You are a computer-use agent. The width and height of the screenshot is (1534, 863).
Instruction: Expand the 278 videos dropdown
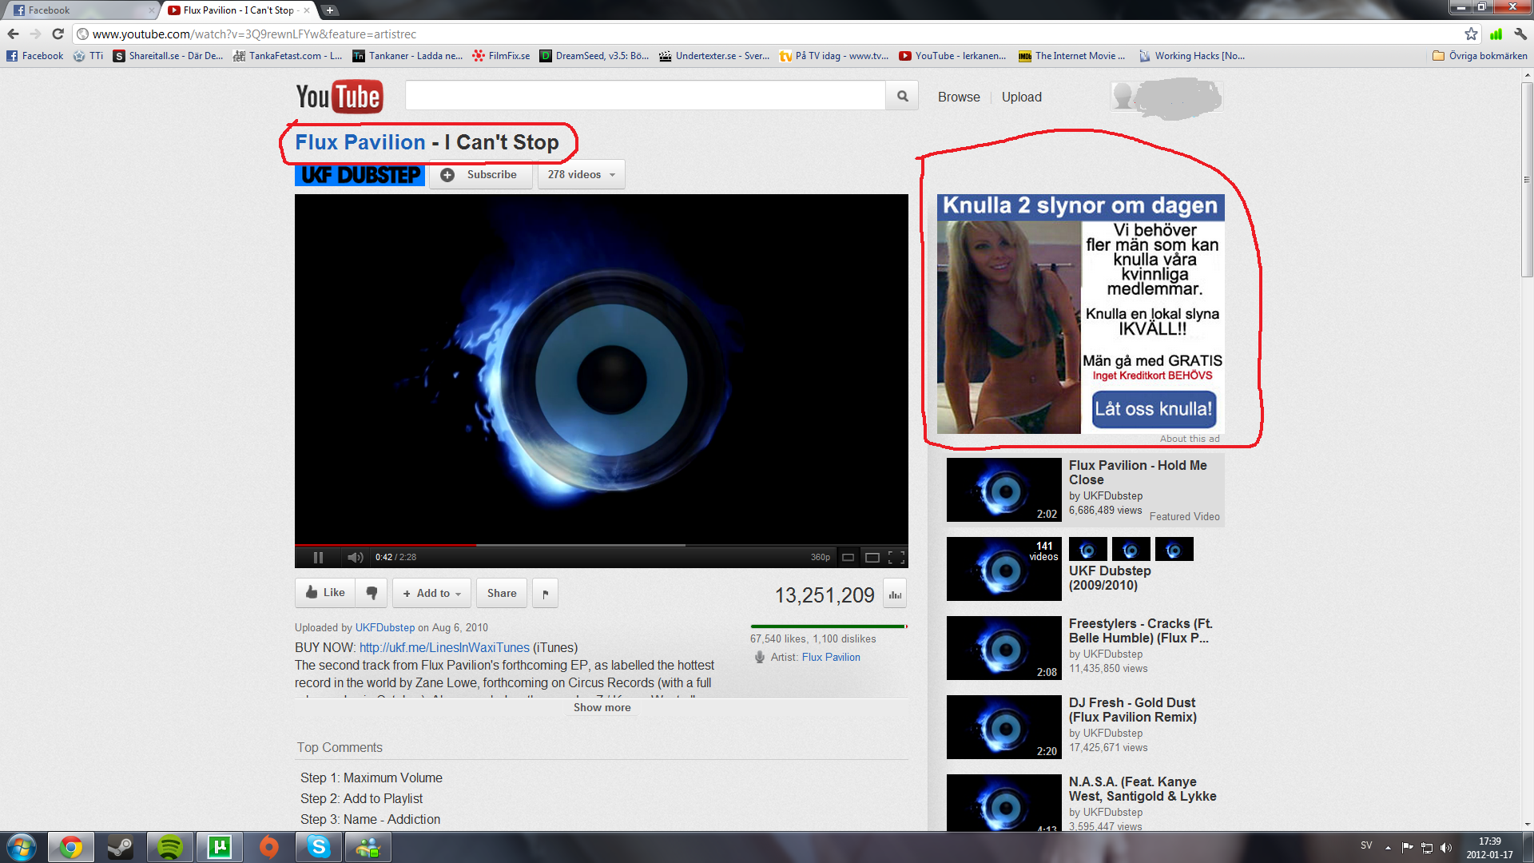point(581,174)
